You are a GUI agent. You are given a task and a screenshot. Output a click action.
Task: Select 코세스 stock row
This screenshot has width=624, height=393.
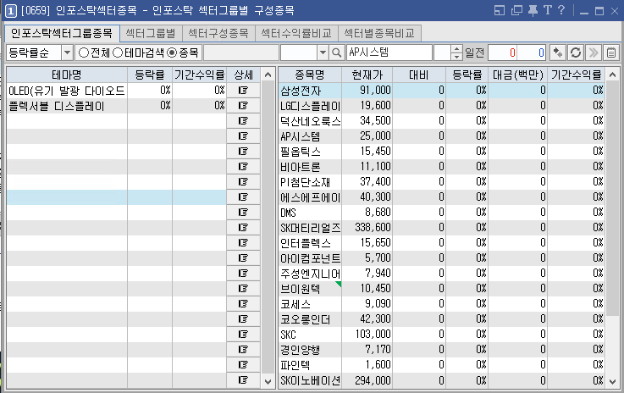[x=442, y=303]
